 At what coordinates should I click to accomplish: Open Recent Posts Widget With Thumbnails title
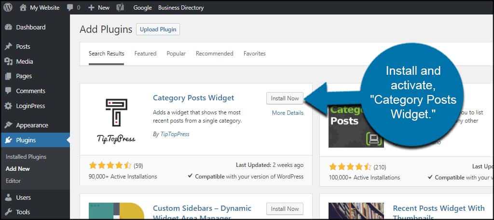click(439, 212)
